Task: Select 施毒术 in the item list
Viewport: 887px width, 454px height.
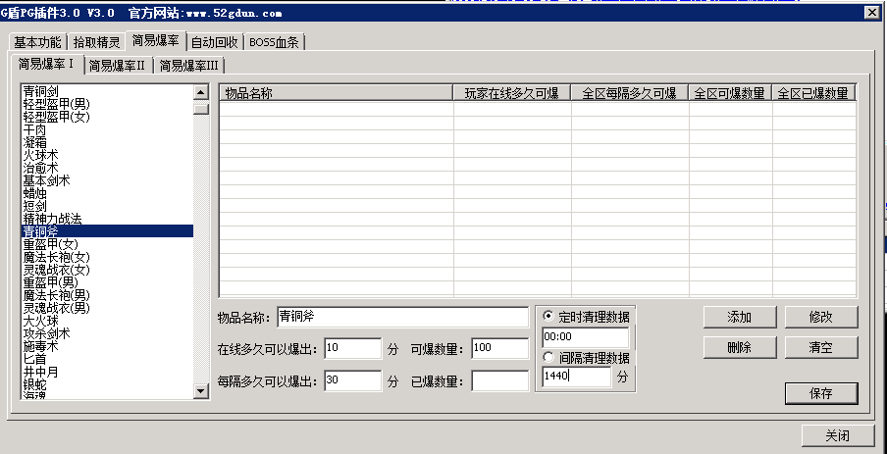Action: click(x=107, y=346)
